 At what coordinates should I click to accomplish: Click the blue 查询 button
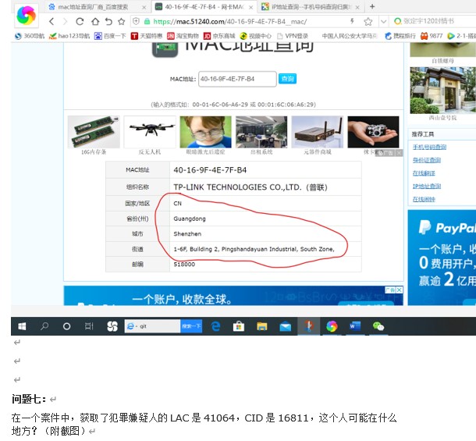287,79
